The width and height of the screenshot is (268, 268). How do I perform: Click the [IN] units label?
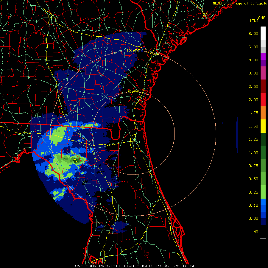pyautogui.click(x=254, y=21)
